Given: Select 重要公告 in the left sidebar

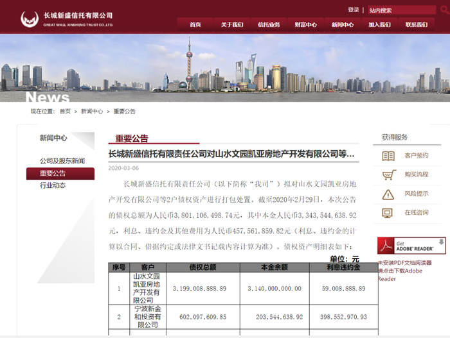Looking at the screenshot, I should 60,174.
